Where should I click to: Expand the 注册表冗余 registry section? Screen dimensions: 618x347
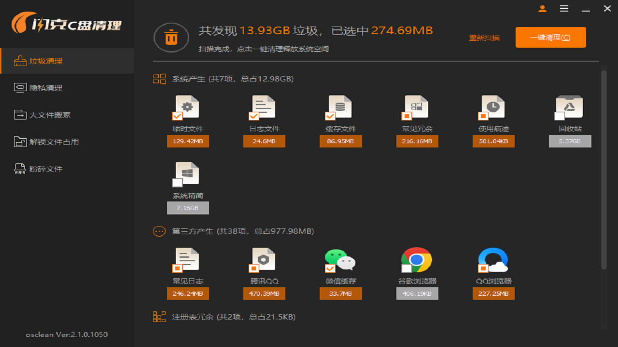[x=159, y=317]
